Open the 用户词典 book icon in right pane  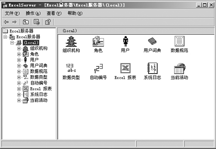pos(152,41)
